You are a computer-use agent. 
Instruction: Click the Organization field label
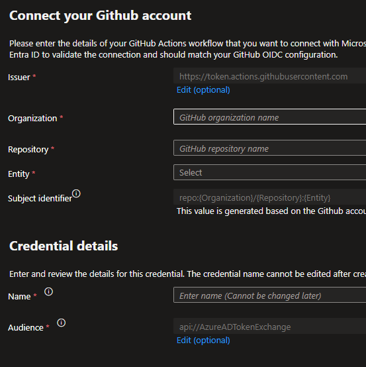[x=32, y=119]
